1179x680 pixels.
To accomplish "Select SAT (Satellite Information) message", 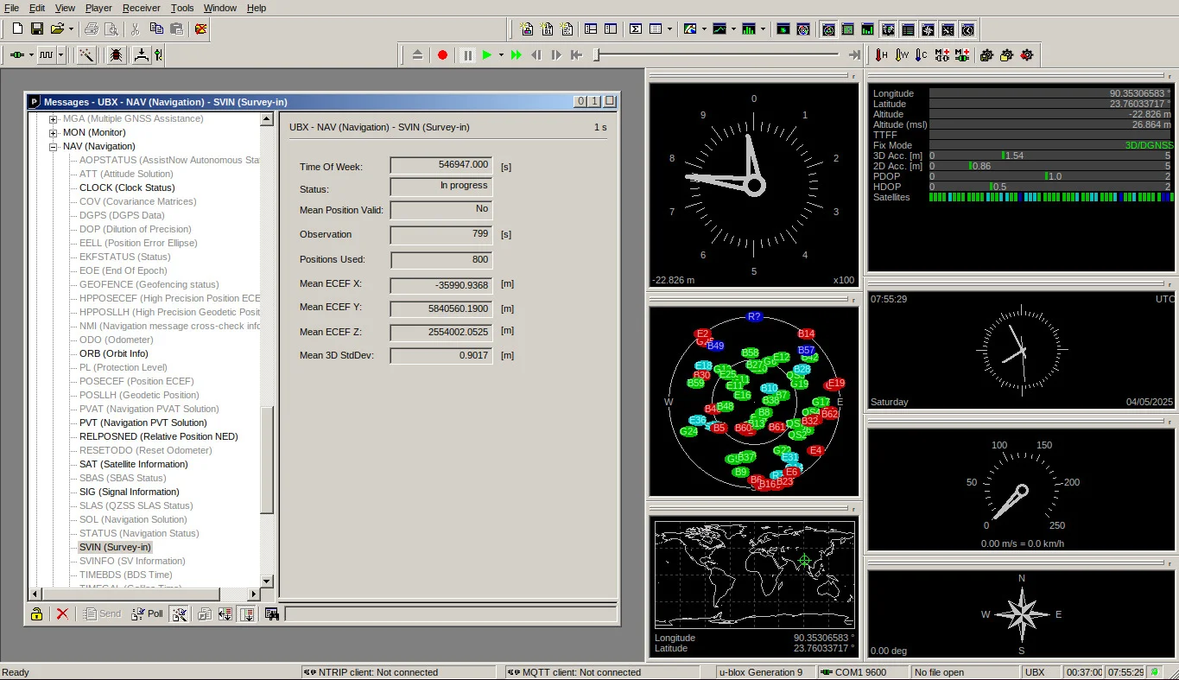I will (134, 464).
